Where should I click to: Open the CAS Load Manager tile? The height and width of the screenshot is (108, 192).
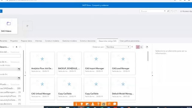[x=123, y=63]
